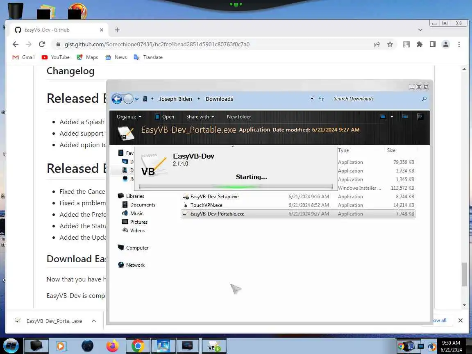Click Open in Explorer toolbar

(164, 117)
